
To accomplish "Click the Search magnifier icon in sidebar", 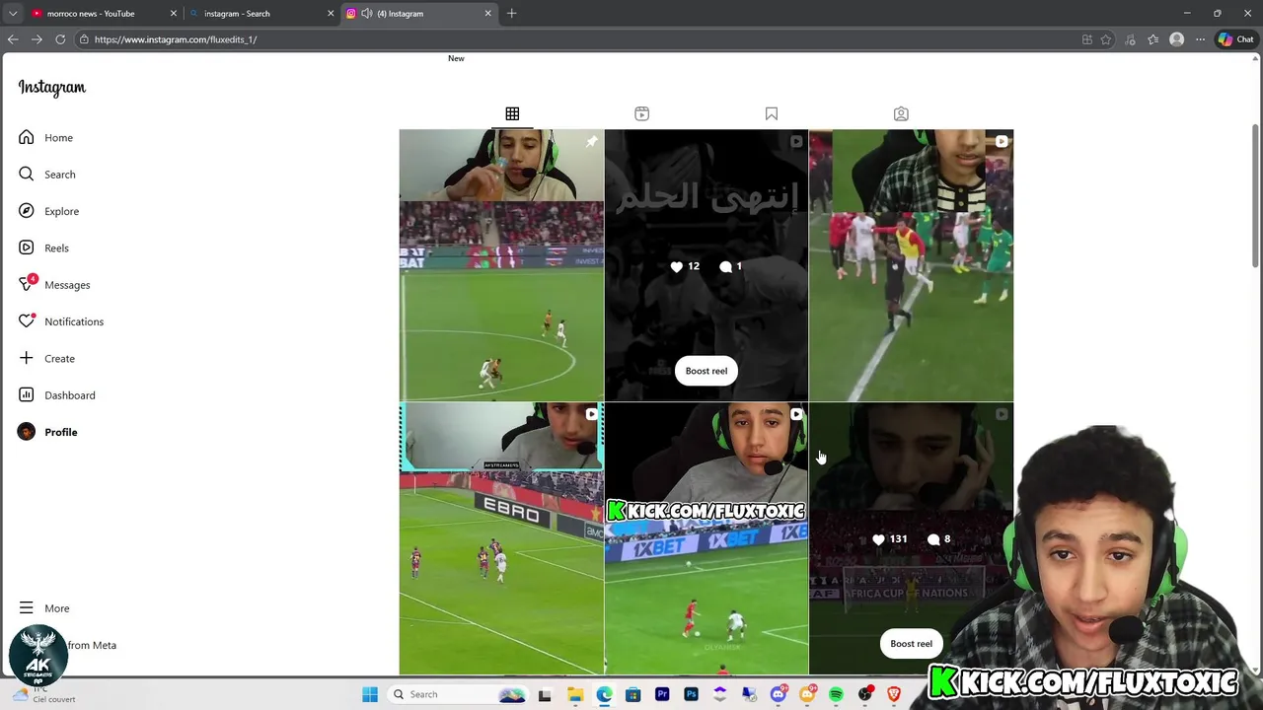I will 26,175.
